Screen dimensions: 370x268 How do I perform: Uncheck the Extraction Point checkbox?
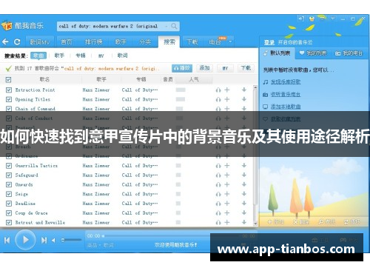pyautogui.click(x=9, y=90)
